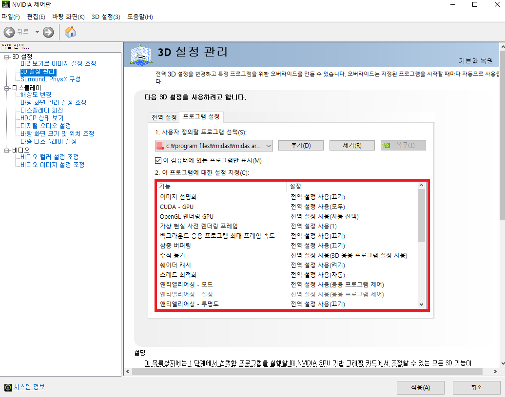Switch to the 전역 설정 tab
This screenshot has width=505, height=397.
click(x=164, y=117)
